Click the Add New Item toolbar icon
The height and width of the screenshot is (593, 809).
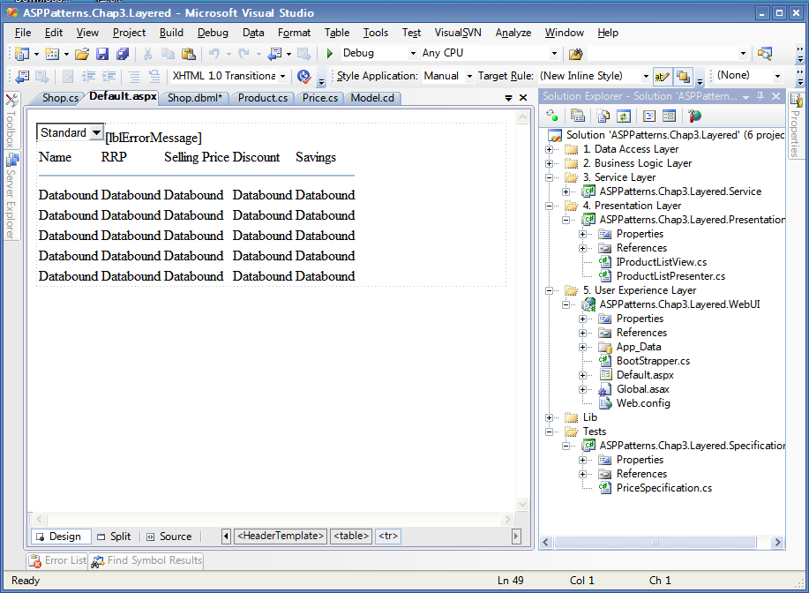pyautogui.click(x=51, y=53)
